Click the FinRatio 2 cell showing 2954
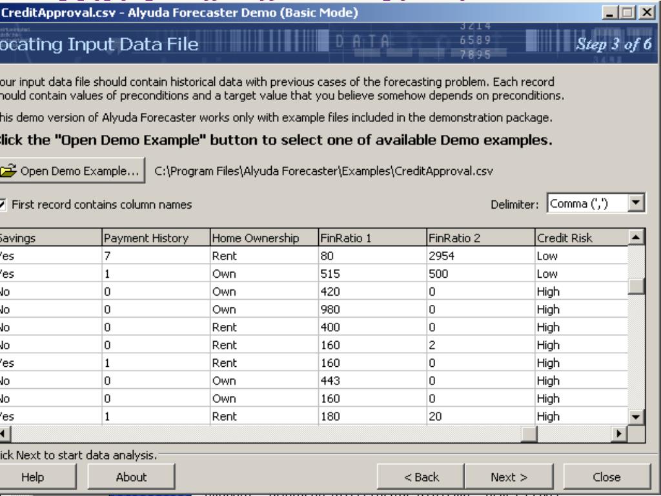 480,256
